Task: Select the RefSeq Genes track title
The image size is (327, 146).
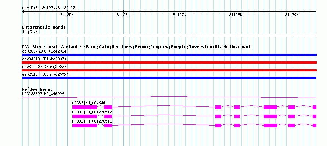Action: pyautogui.click(x=37, y=90)
